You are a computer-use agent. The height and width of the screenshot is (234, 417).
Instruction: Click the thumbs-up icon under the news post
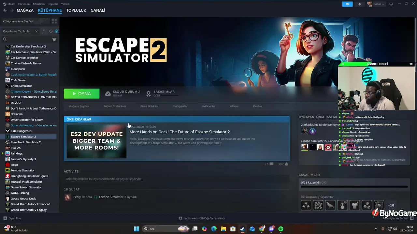286,164
